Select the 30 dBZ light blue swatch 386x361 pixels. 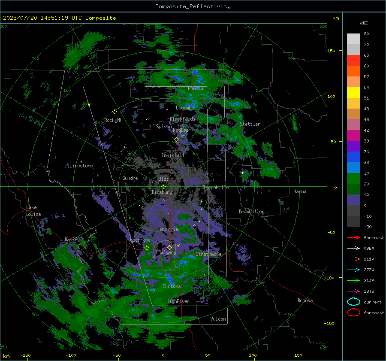(353, 167)
